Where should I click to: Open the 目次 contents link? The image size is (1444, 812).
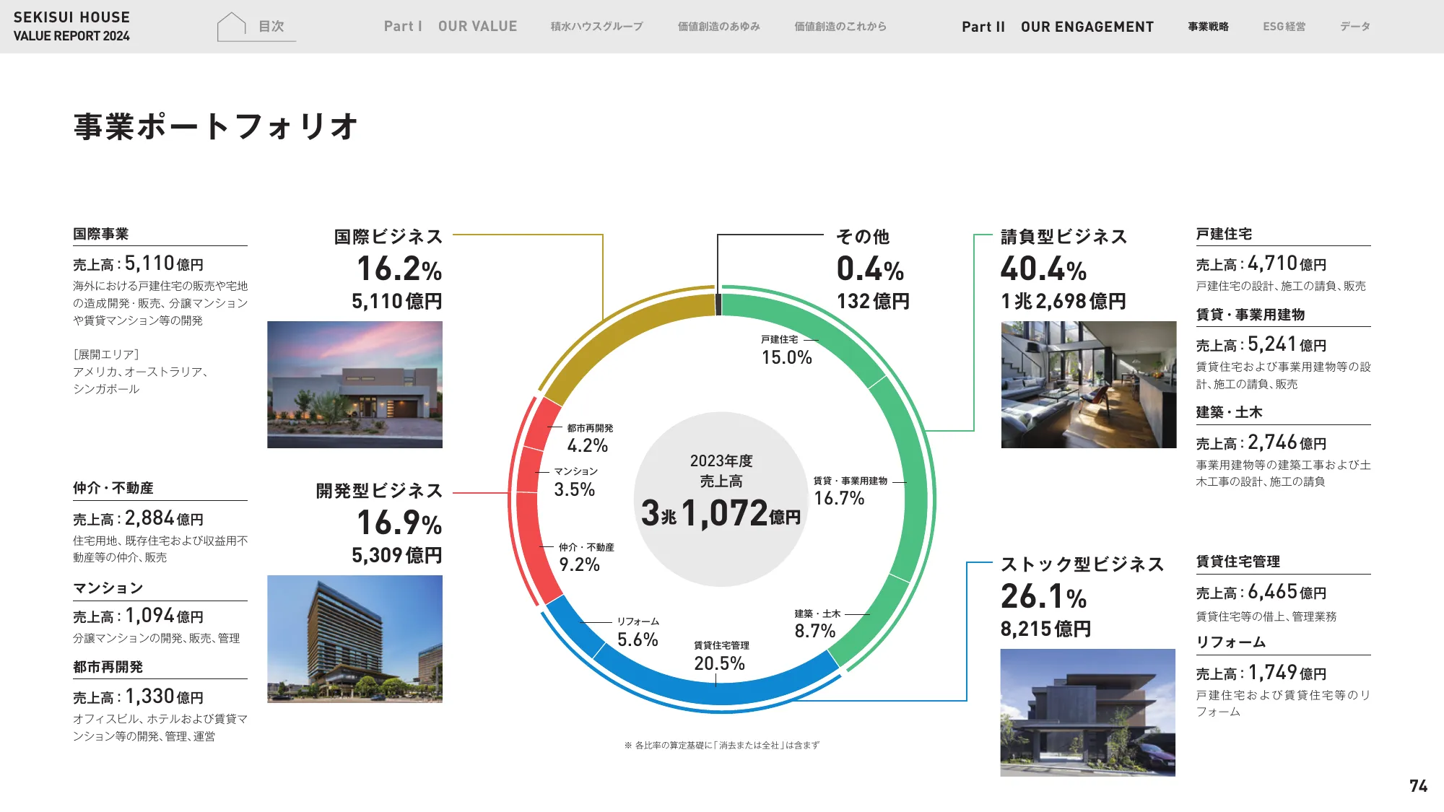(x=271, y=27)
